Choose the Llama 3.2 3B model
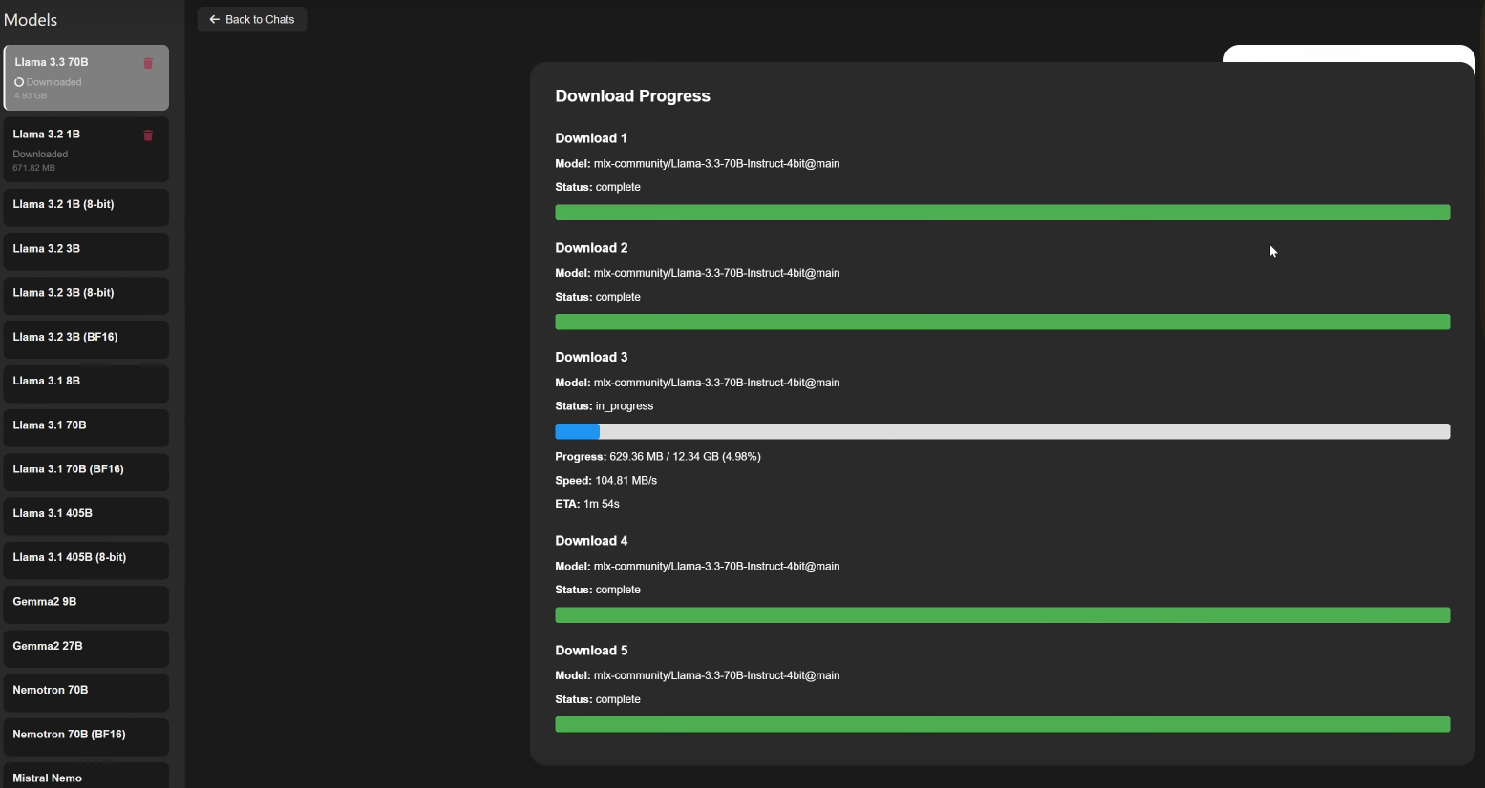 (x=86, y=251)
